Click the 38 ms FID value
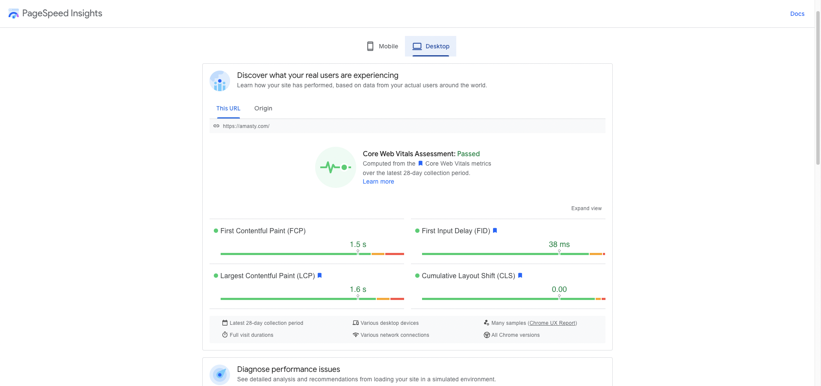Screen dimensions: 821x386 (559, 244)
